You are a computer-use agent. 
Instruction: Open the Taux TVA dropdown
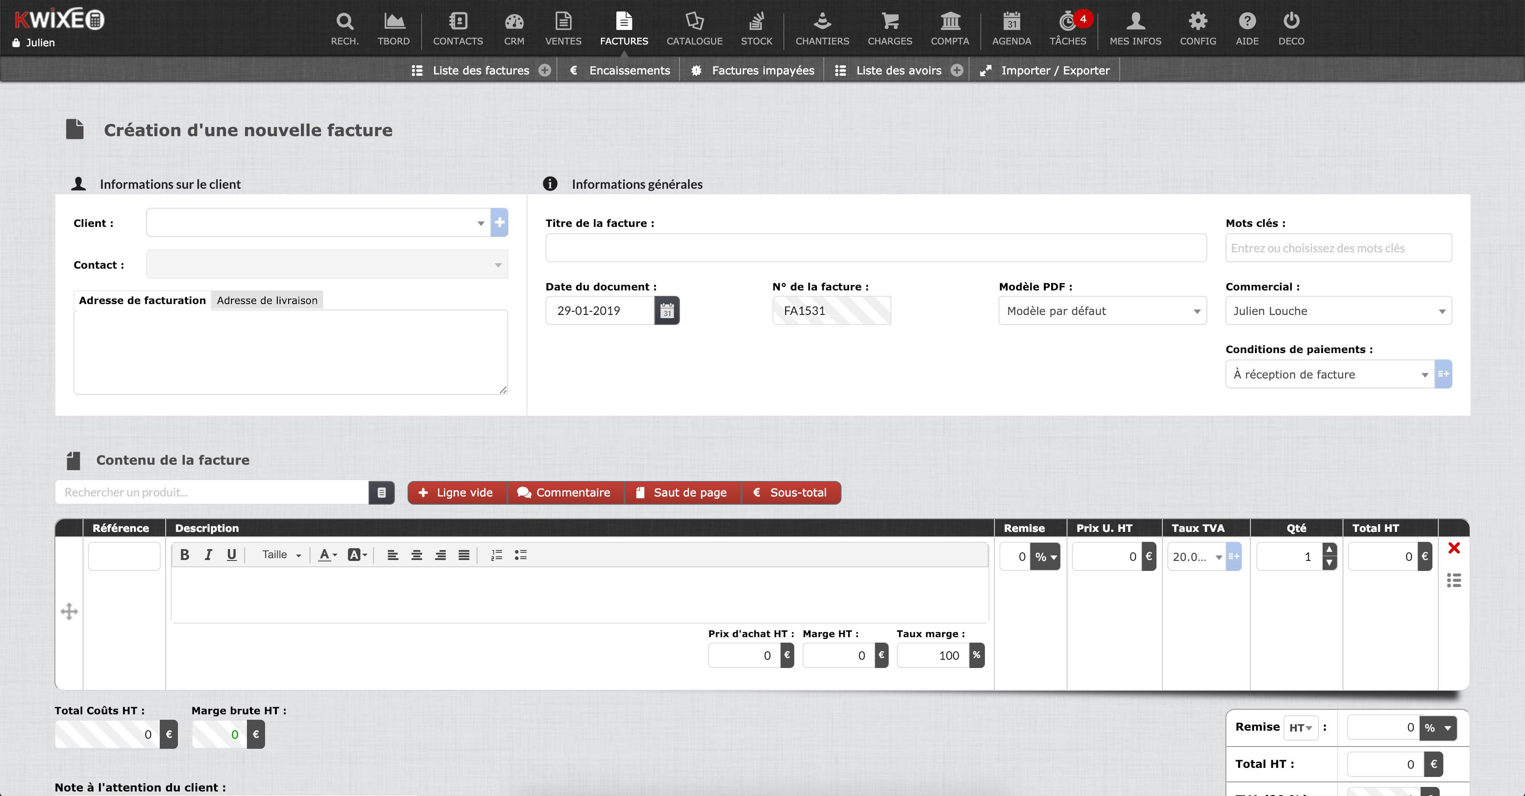[1196, 556]
